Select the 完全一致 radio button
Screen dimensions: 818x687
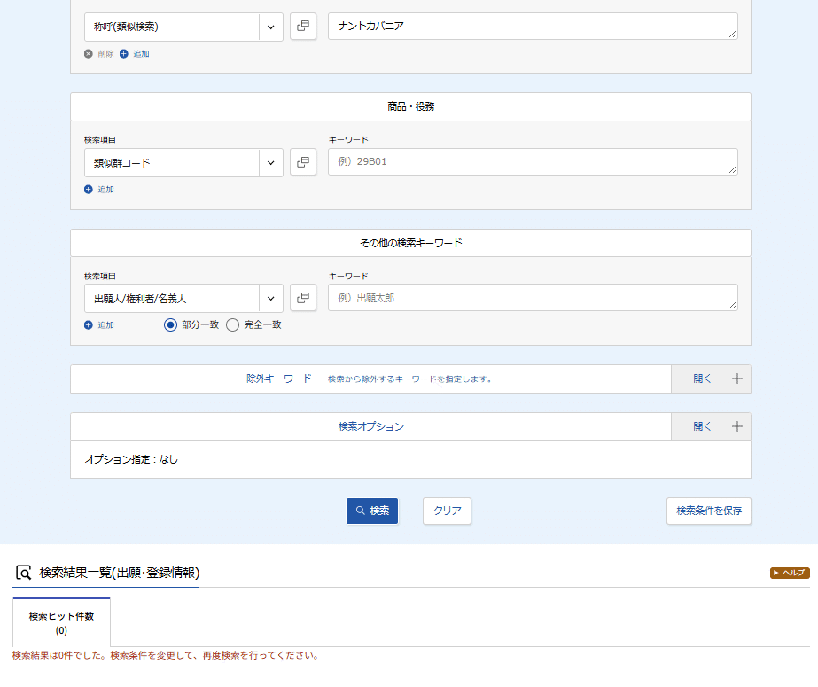[x=233, y=325]
